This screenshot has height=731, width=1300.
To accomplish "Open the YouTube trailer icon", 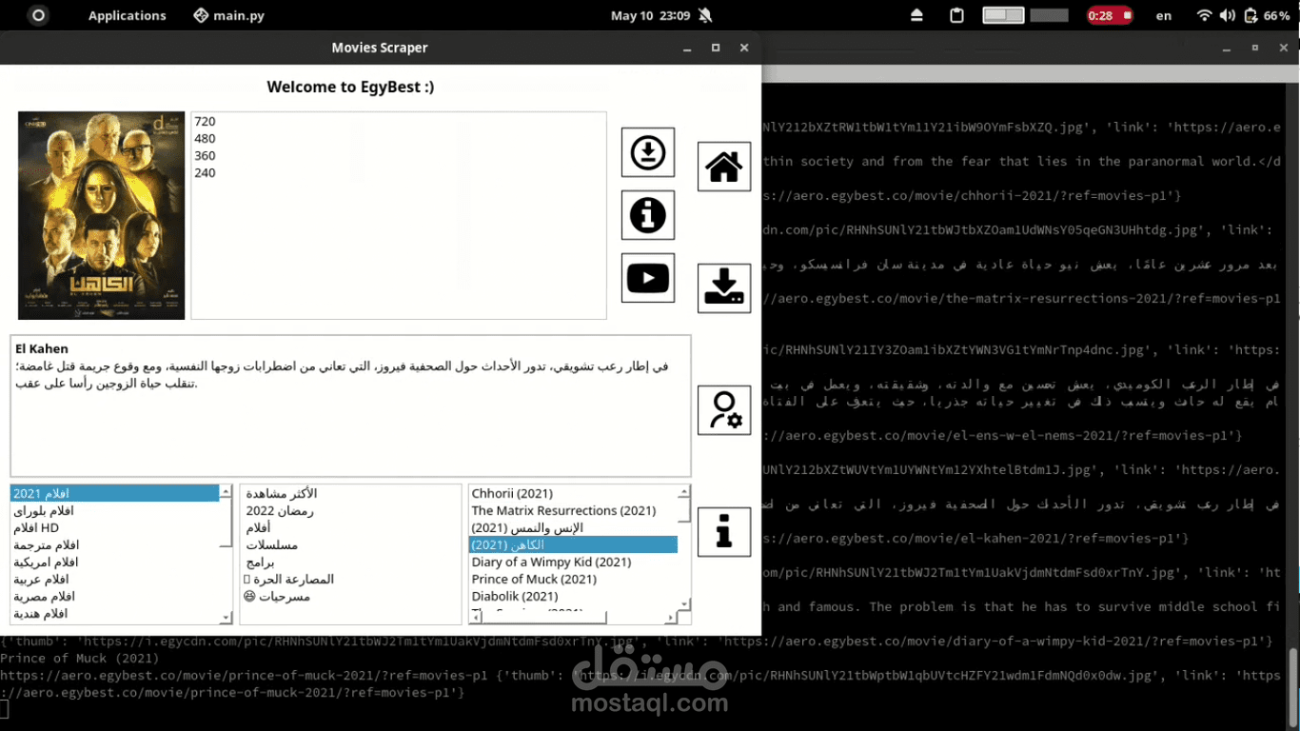I will point(648,278).
